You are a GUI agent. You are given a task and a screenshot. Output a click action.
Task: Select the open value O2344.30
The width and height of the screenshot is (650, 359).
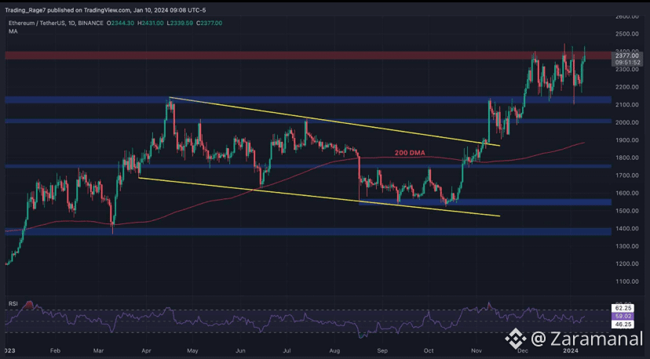point(120,24)
